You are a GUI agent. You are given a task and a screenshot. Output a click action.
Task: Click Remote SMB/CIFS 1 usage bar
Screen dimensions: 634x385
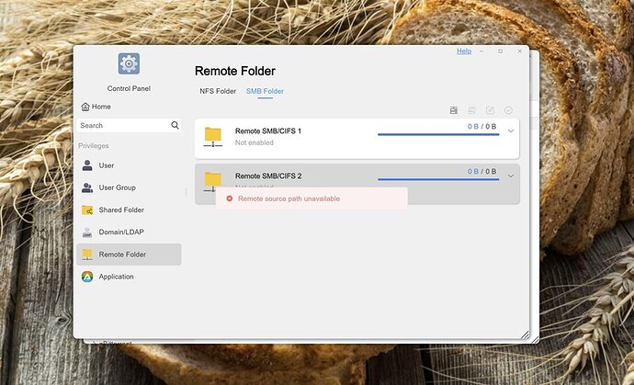click(438, 134)
